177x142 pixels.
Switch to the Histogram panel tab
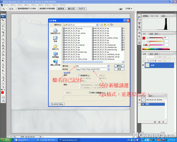pyautogui.click(x=153, y=16)
